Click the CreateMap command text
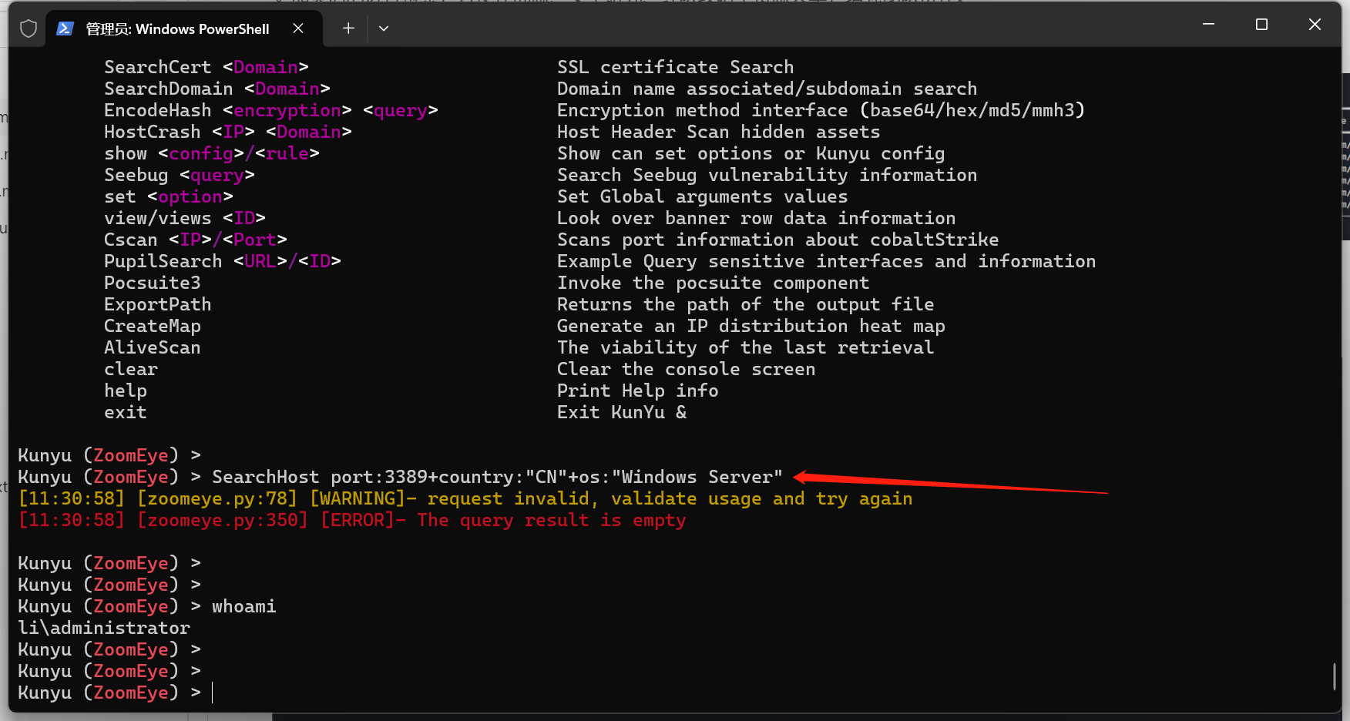 pos(152,326)
